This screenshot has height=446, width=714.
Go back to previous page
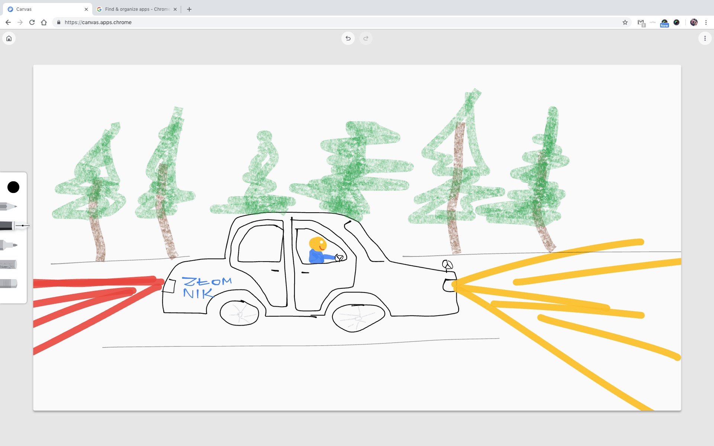(8, 22)
